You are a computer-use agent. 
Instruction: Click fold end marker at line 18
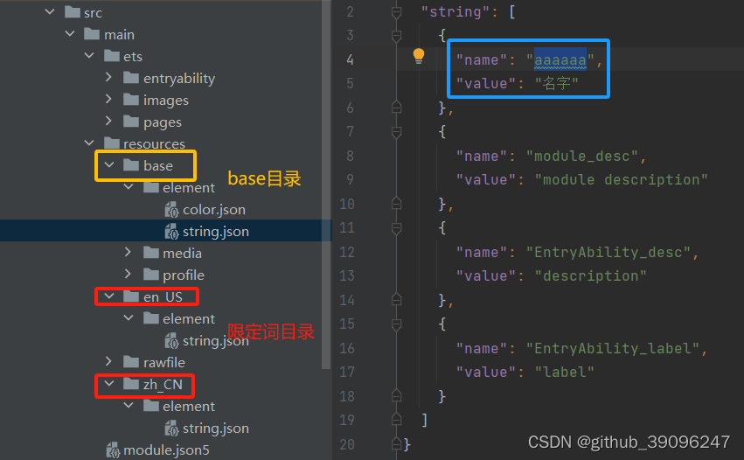[x=396, y=395]
